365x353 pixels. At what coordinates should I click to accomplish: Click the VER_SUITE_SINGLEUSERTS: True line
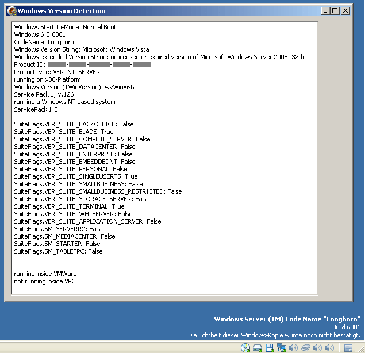(x=76, y=176)
